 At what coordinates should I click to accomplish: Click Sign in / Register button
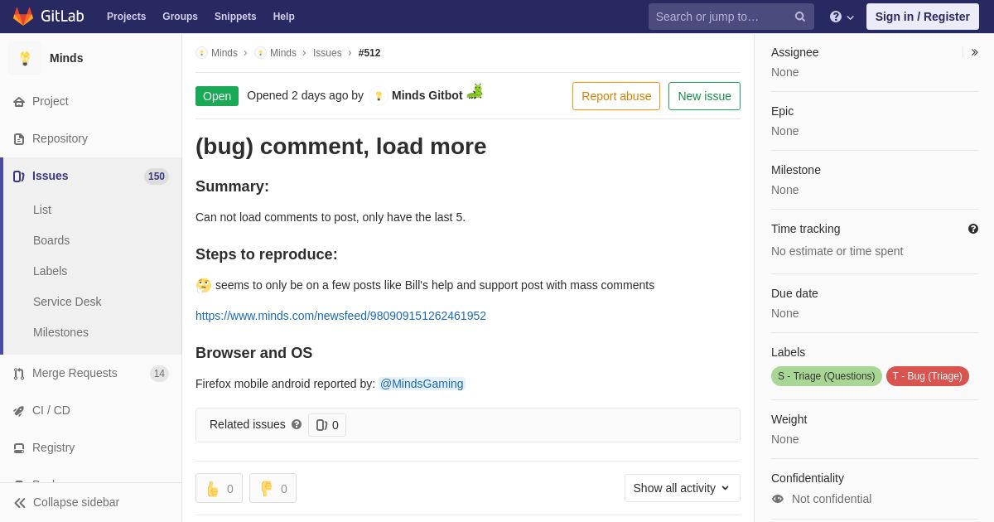pyautogui.click(x=923, y=17)
